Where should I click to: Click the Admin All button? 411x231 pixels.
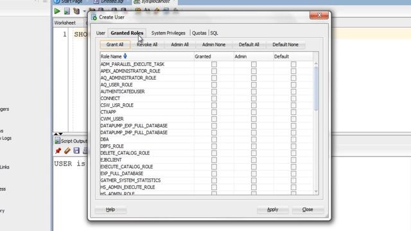pos(180,44)
